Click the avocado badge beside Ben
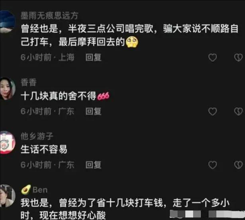The image size is (245, 220). (x=26, y=190)
